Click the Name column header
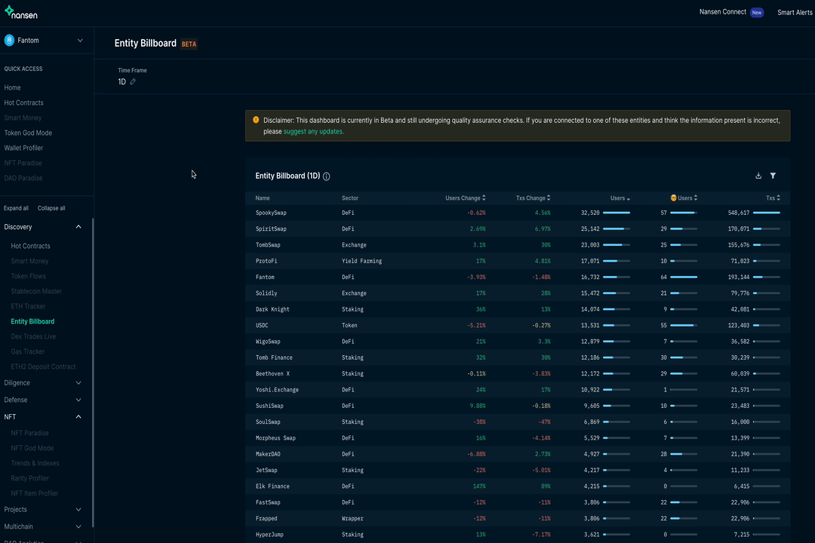815x543 pixels. pyautogui.click(x=263, y=198)
